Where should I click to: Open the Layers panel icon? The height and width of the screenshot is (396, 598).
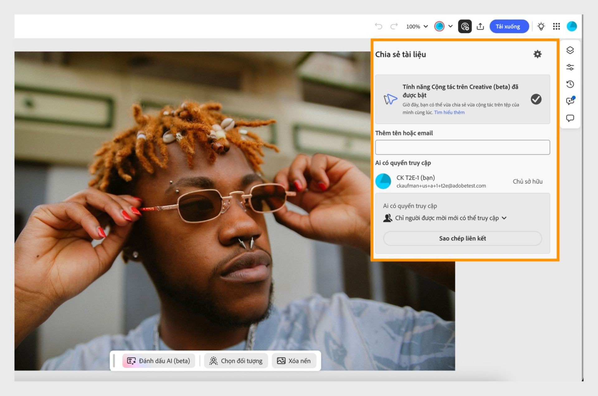pos(570,50)
